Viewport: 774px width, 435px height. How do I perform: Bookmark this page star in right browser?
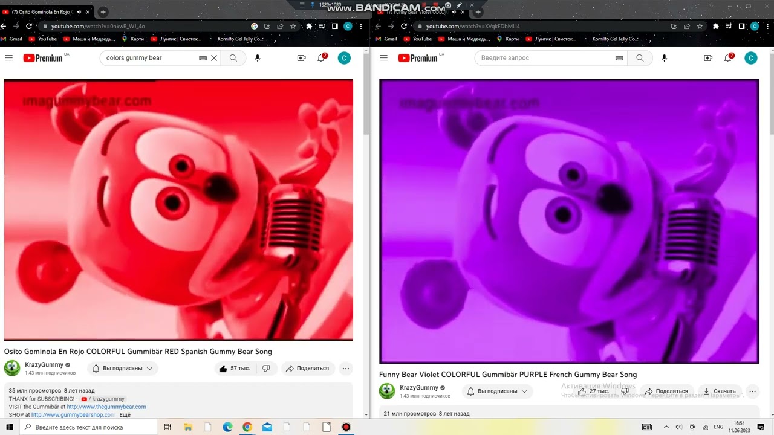pyautogui.click(x=700, y=26)
